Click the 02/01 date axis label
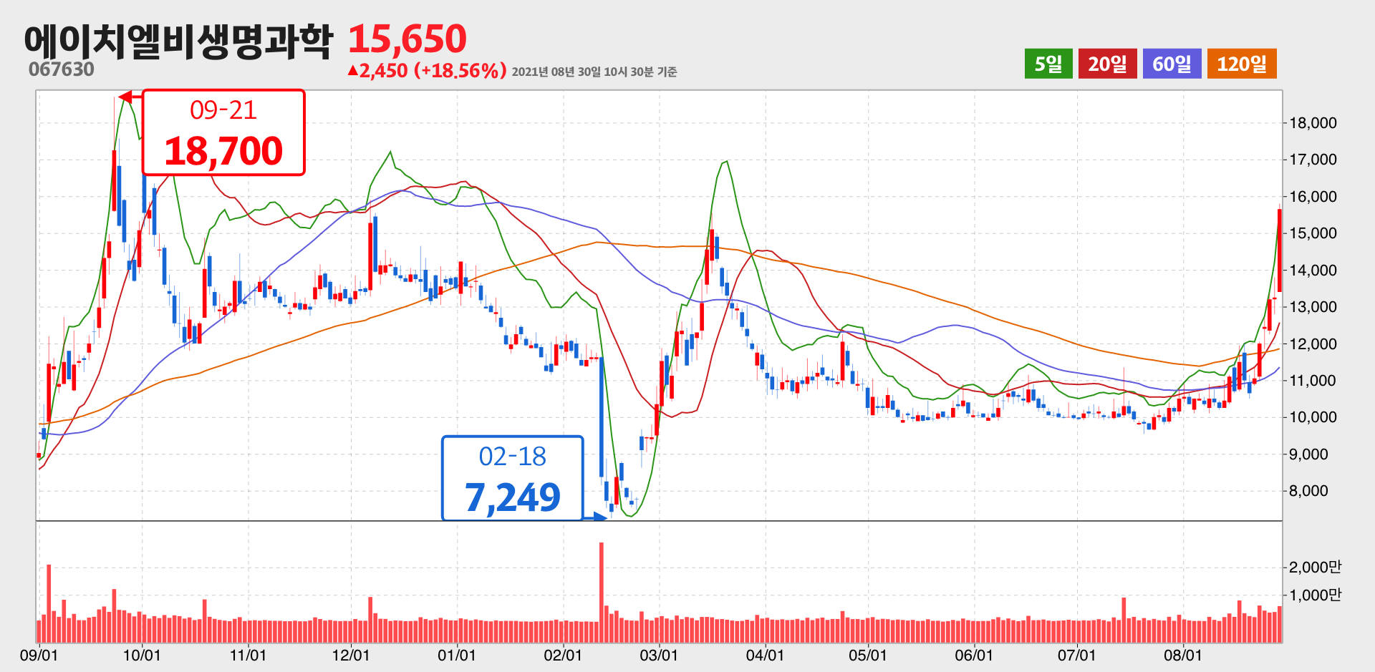The height and width of the screenshot is (672, 1375). point(563,655)
